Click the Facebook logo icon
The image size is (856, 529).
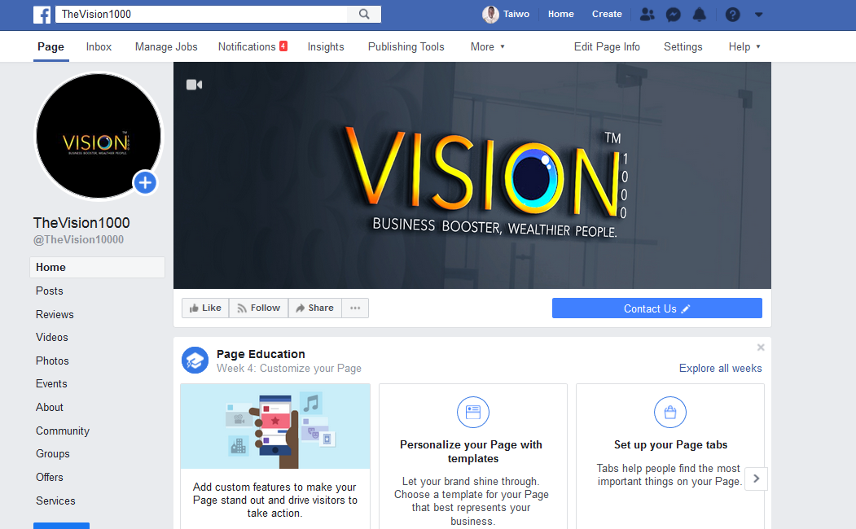42,14
